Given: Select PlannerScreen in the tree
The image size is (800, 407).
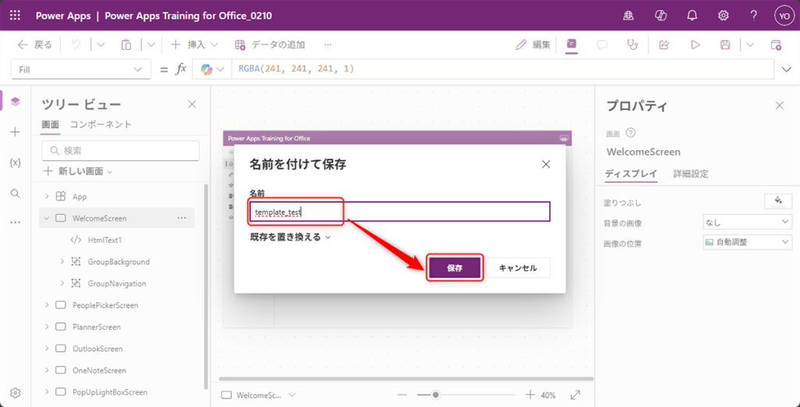Looking at the screenshot, I should pos(96,327).
